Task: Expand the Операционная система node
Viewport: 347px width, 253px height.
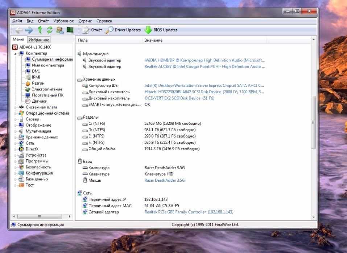Action: pos(16,113)
